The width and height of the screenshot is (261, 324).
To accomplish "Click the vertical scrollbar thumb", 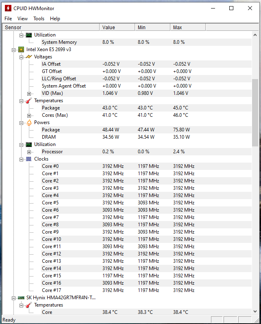I will (x=255, y=113).
